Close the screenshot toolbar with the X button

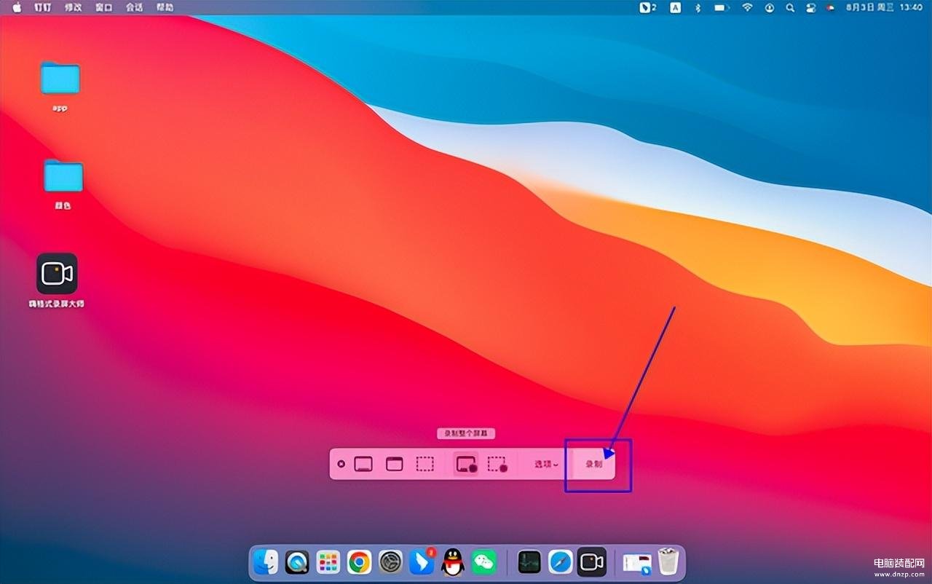tap(341, 464)
